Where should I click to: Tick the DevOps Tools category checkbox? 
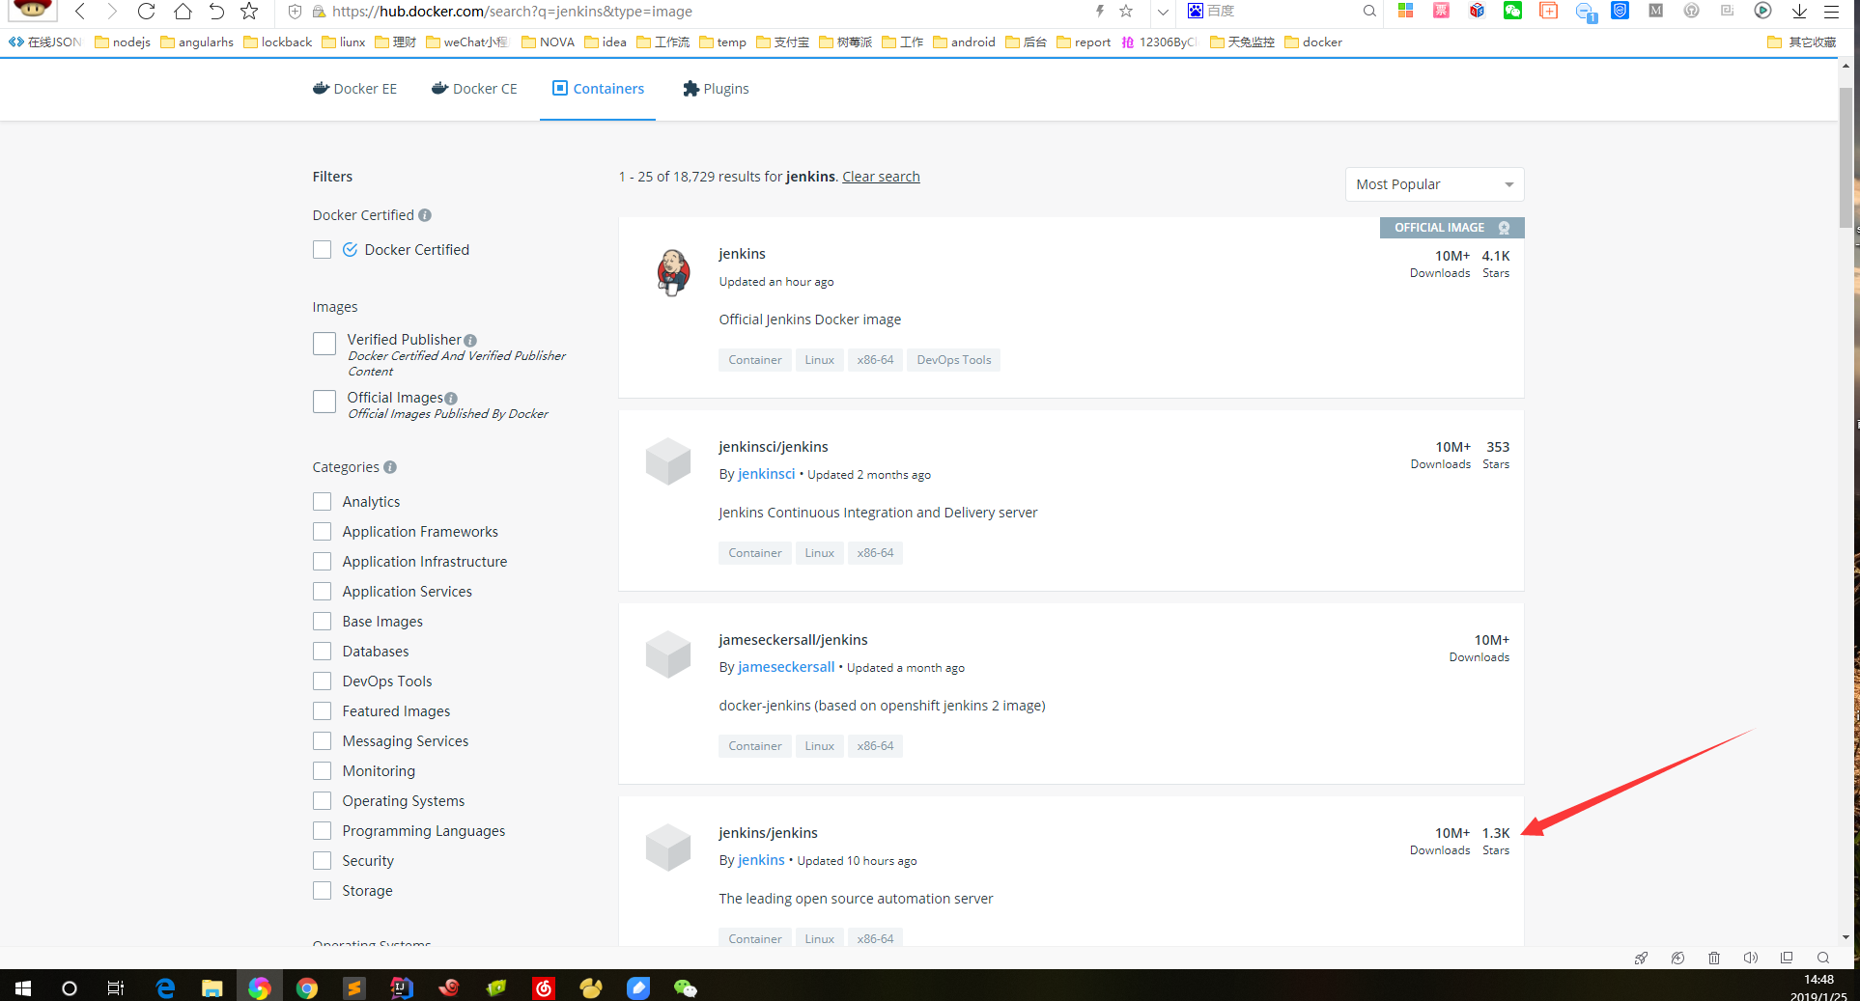(x=323, y=681)
